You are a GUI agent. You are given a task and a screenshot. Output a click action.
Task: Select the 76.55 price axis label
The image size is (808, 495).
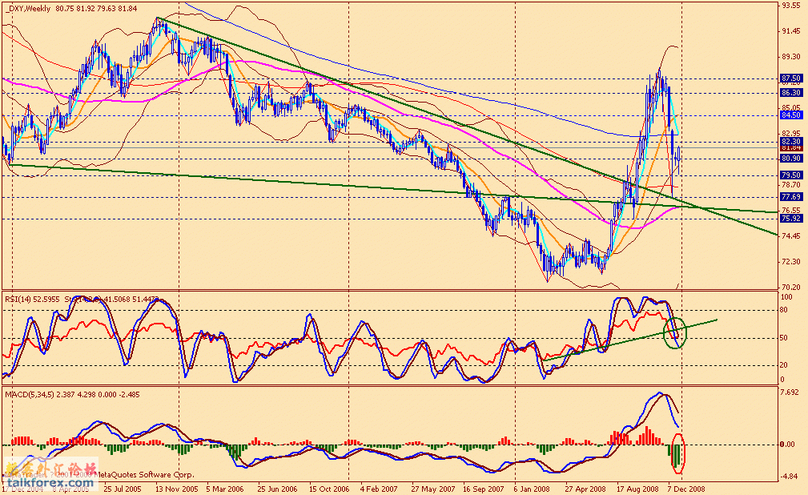[x=791, y=211]
